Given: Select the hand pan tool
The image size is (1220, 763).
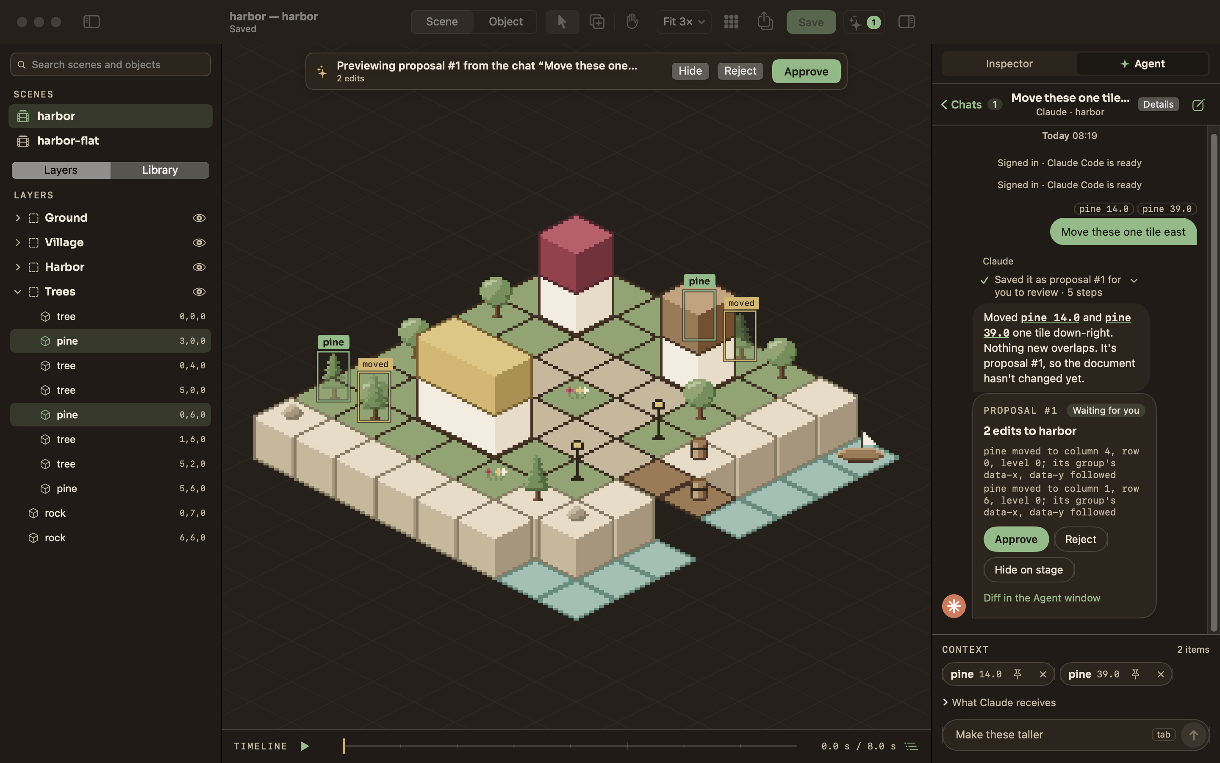Looking at the screenshot, I should click(x=632, y=22).
